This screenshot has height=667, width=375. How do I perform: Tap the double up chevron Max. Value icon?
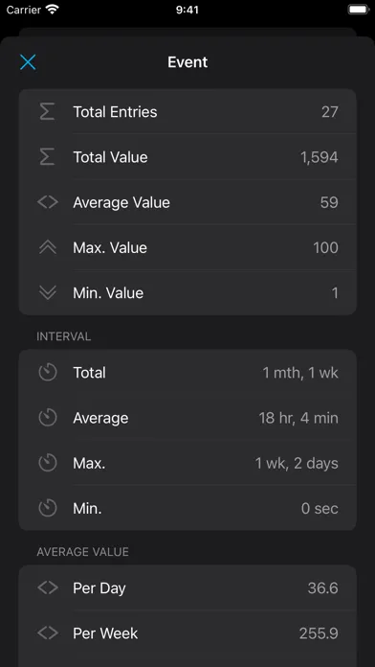coord(48,247)
